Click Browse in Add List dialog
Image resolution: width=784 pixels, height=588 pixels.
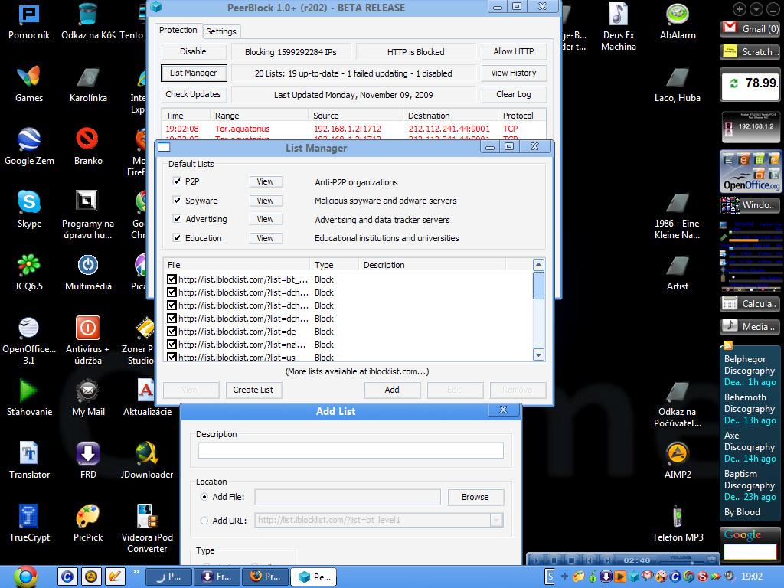[475, 497]
